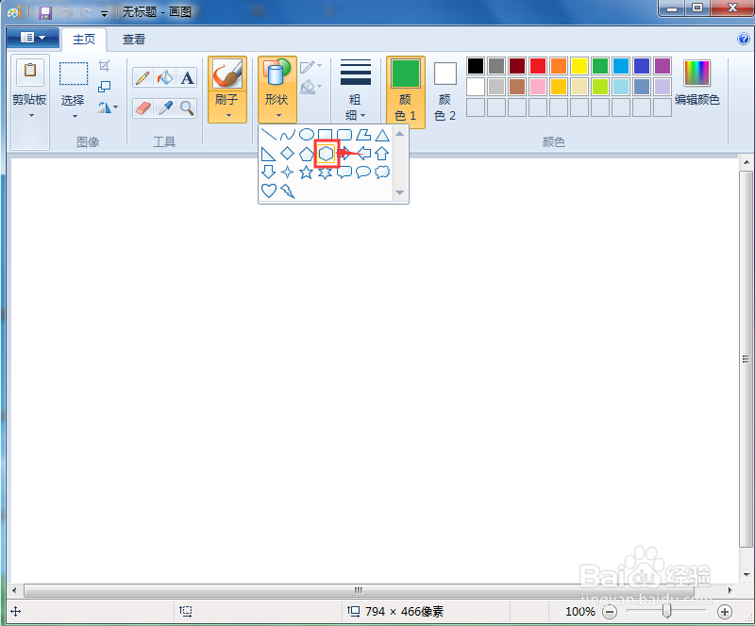This screenshot has height=626, width=755.
Task: Select the down arrow shape
Action: [x=269, y=172]
